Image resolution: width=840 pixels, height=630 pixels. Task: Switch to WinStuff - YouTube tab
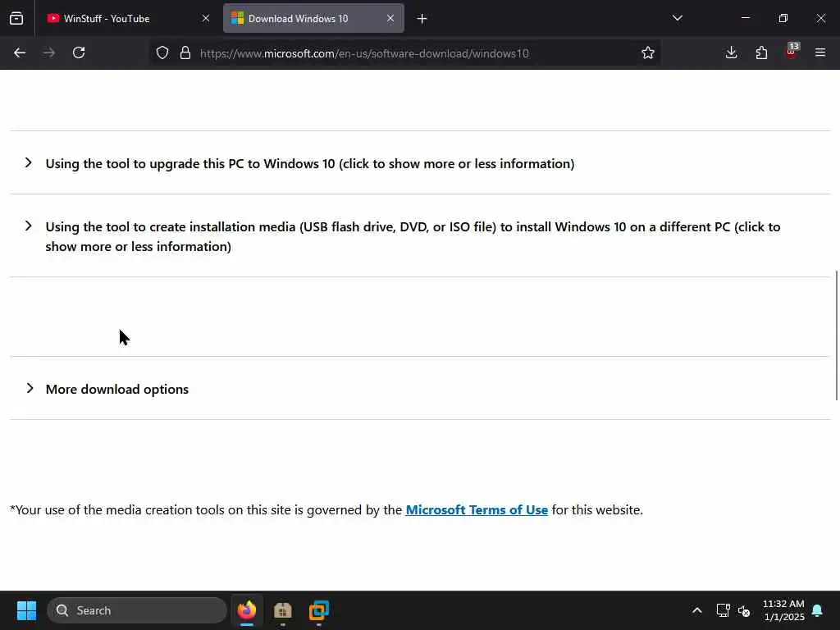[125, 18]
